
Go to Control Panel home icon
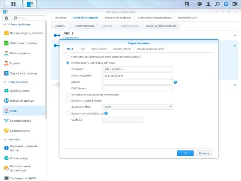pyautogui.click(x=6, y=18)
